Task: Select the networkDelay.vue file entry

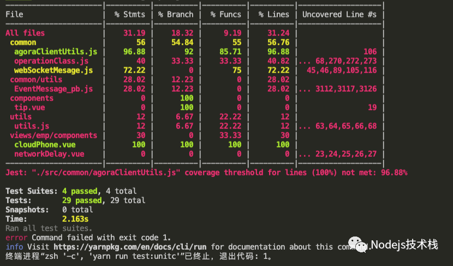Action: [x=49, y=154]
